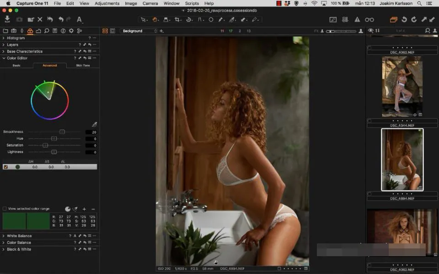Switch to the Skin Tone tab
The image size is (439, 274).
83,65
